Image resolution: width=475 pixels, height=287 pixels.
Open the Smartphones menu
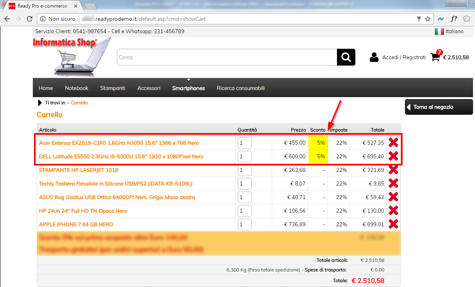pyautogui.click(x=188, y=88)
